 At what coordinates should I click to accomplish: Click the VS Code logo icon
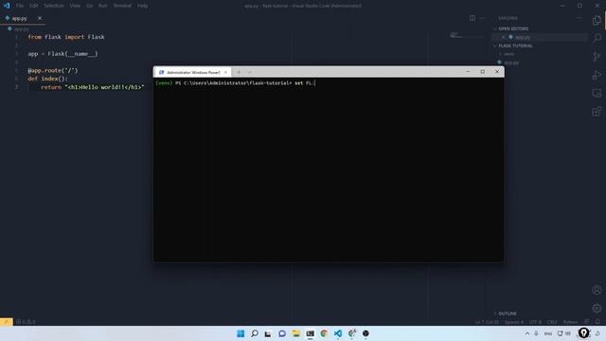tap(7, 6)
